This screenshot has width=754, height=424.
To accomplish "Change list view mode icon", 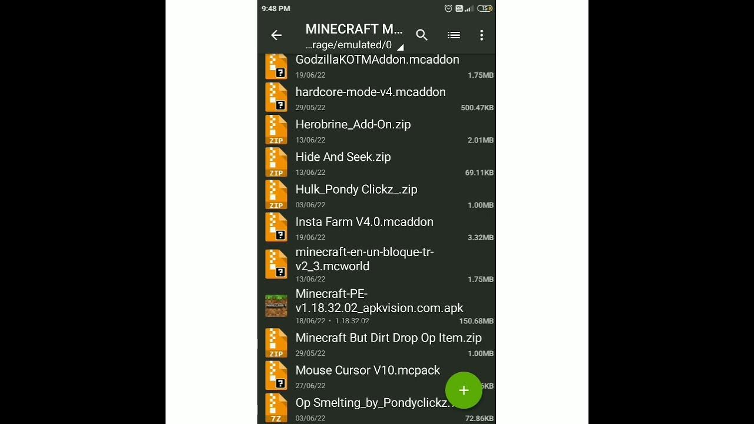I will [454, 35].
